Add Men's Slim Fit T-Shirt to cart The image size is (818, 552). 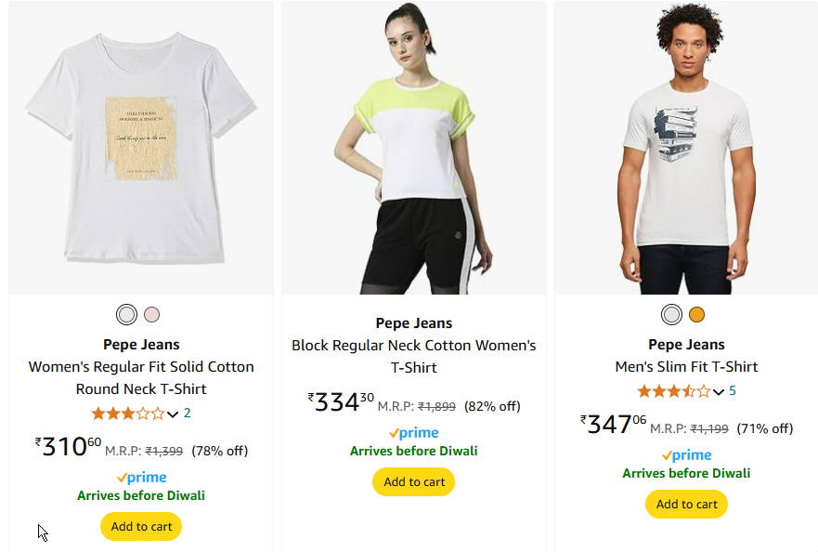point(686,504)
